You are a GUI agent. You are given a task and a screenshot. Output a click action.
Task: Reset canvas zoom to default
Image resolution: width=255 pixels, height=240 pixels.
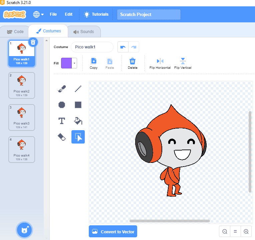tap(235, 231)
